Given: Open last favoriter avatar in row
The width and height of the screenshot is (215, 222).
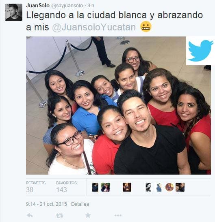Looking at the screenshot, I should coord(180,187).
